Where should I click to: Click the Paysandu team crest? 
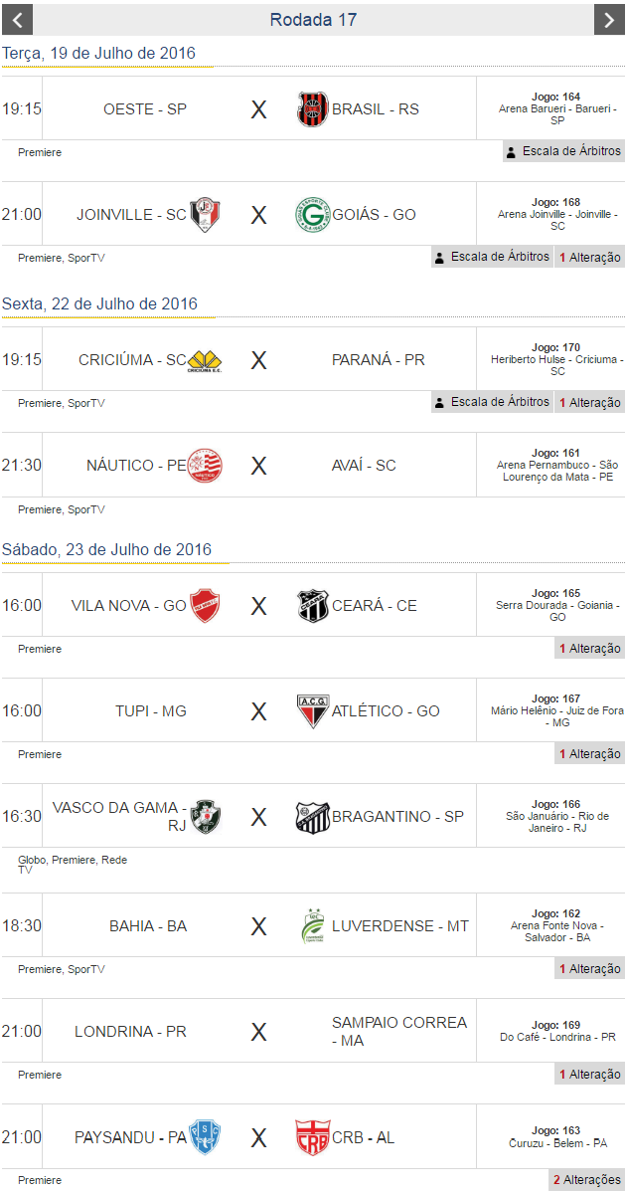[x=205, y=1137]
